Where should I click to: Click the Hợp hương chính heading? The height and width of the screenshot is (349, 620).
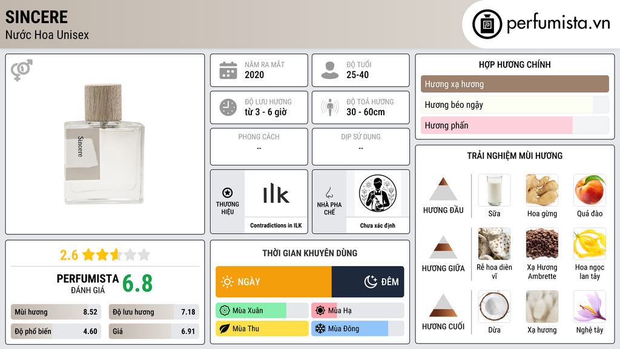pos(515,64)
